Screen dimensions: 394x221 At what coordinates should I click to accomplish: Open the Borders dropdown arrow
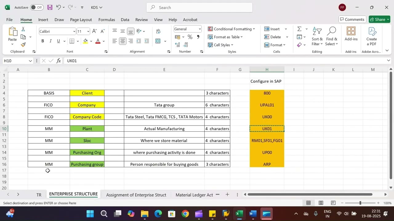tap(78, 41)
